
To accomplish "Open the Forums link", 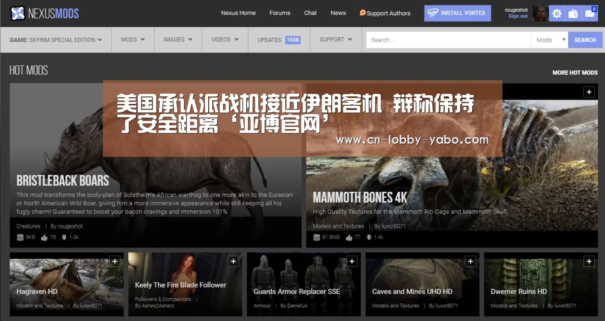I will pos(280,13).
